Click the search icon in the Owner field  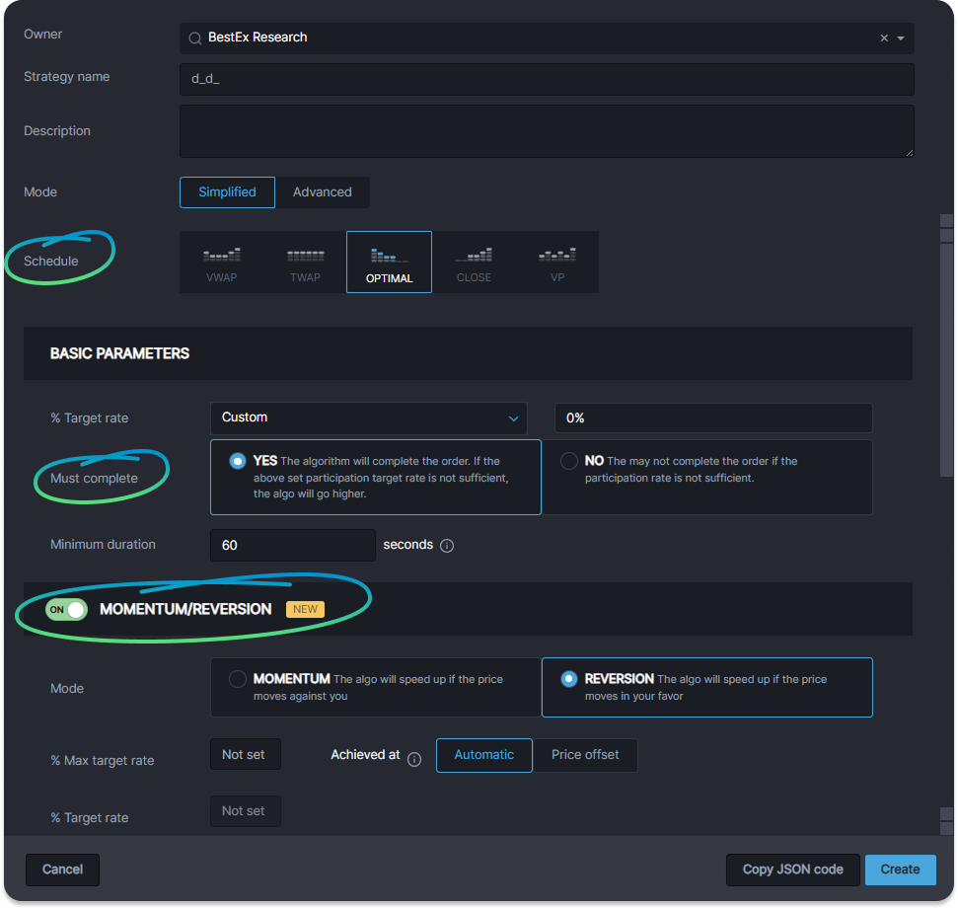point(195,38)
